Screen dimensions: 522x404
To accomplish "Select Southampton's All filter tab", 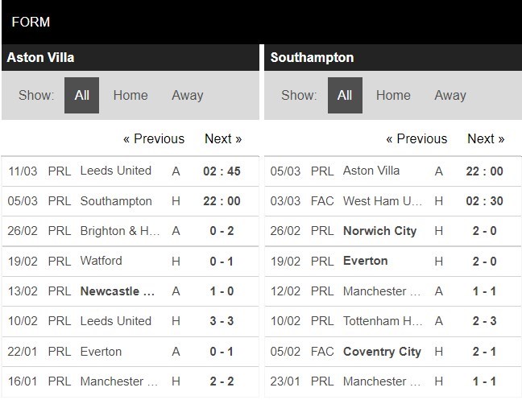I will click(345, 95).
